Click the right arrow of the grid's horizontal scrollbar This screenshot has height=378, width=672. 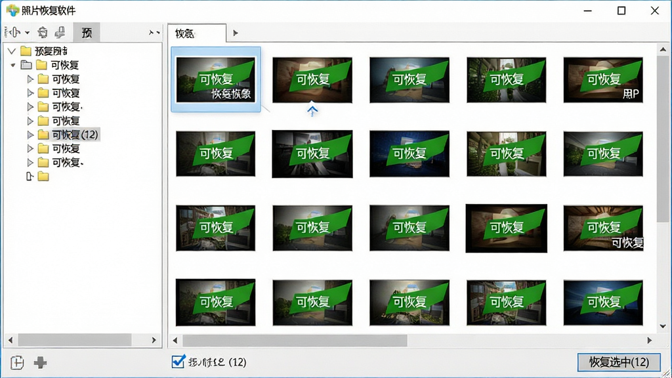(649, 341)
